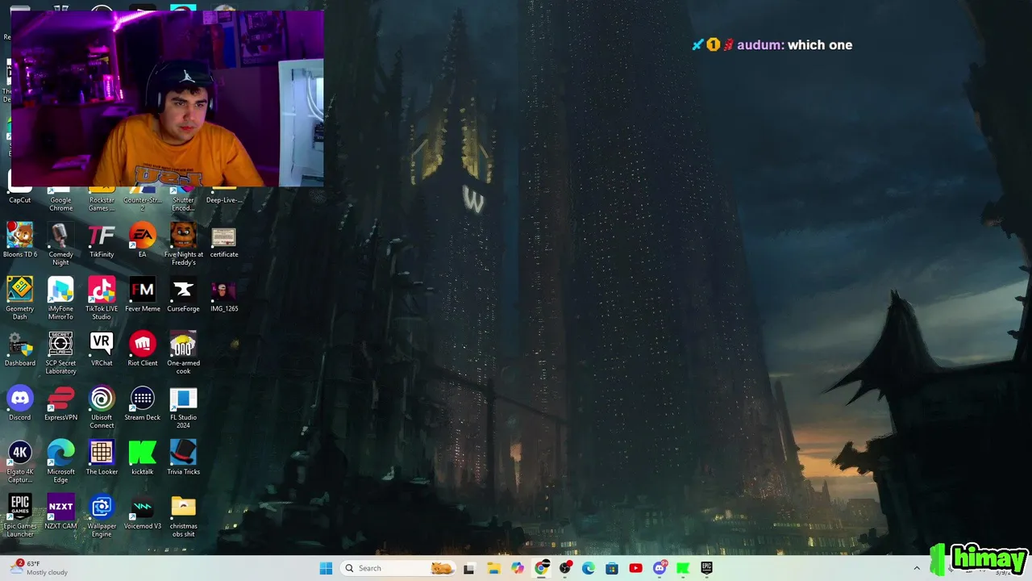Viewport: 1032px width, 581px height.
Task: Launch Wallpaper Engine from the desktop
Action: click(x=102, y=507)
